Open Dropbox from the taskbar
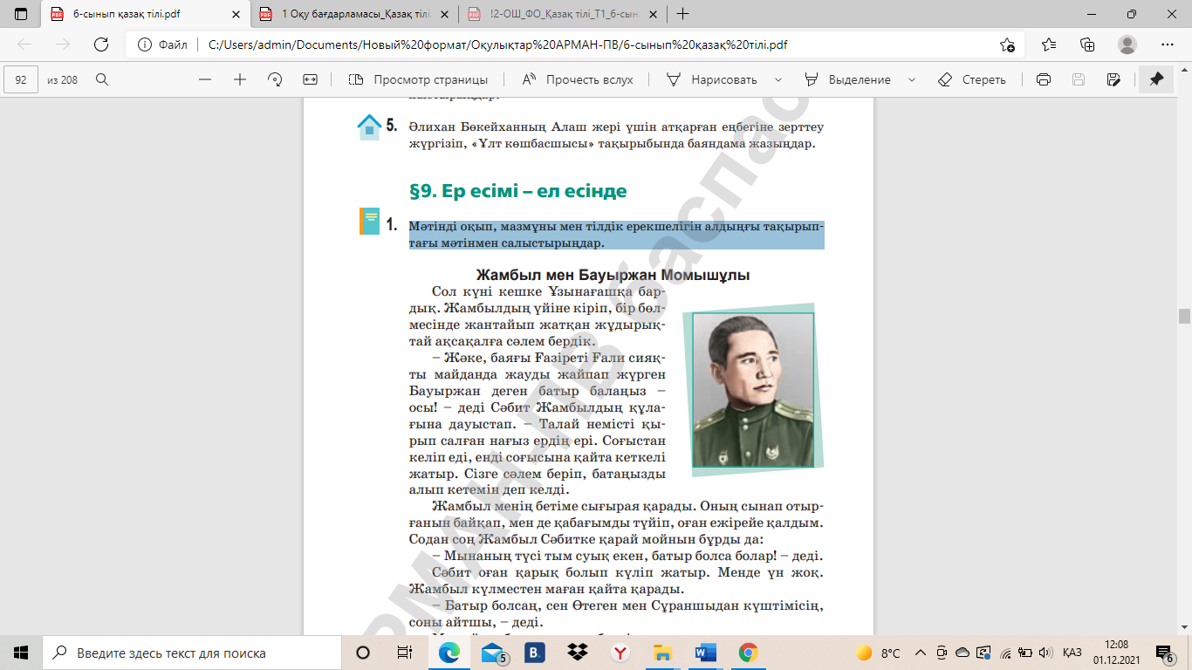1192x670 pixels. (x=577, y=653)
